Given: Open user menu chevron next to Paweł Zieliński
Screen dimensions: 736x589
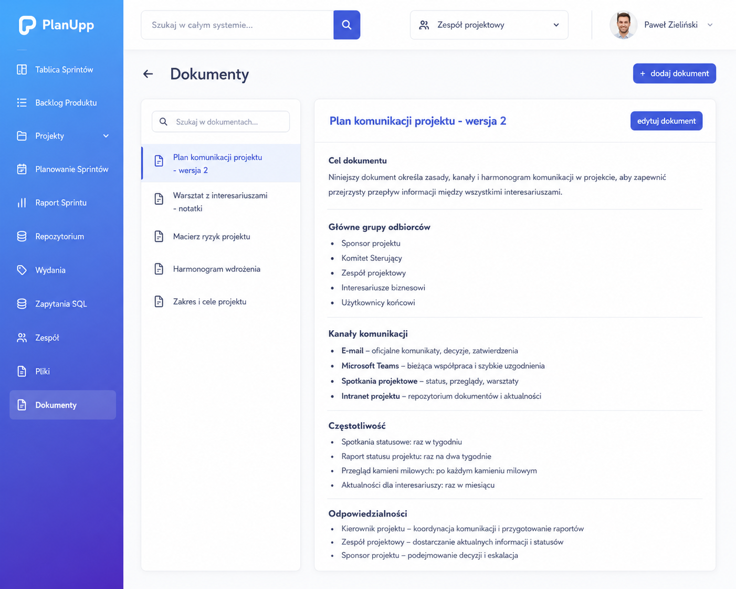Looking at the screenshot, I should [710, 25].
